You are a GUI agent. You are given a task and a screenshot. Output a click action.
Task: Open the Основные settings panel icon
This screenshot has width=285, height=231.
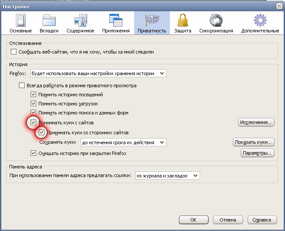click(20, 21)
